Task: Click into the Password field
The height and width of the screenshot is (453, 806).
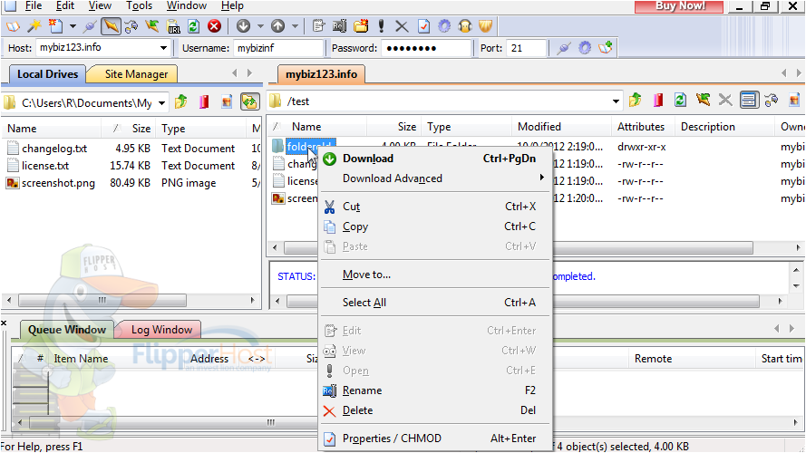Action: [x=426, y=48]
